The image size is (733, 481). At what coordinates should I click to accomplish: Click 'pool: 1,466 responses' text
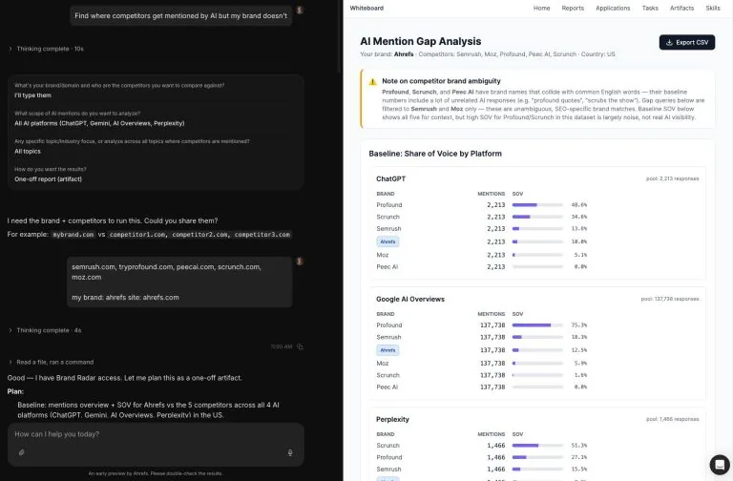pos(672,419)
